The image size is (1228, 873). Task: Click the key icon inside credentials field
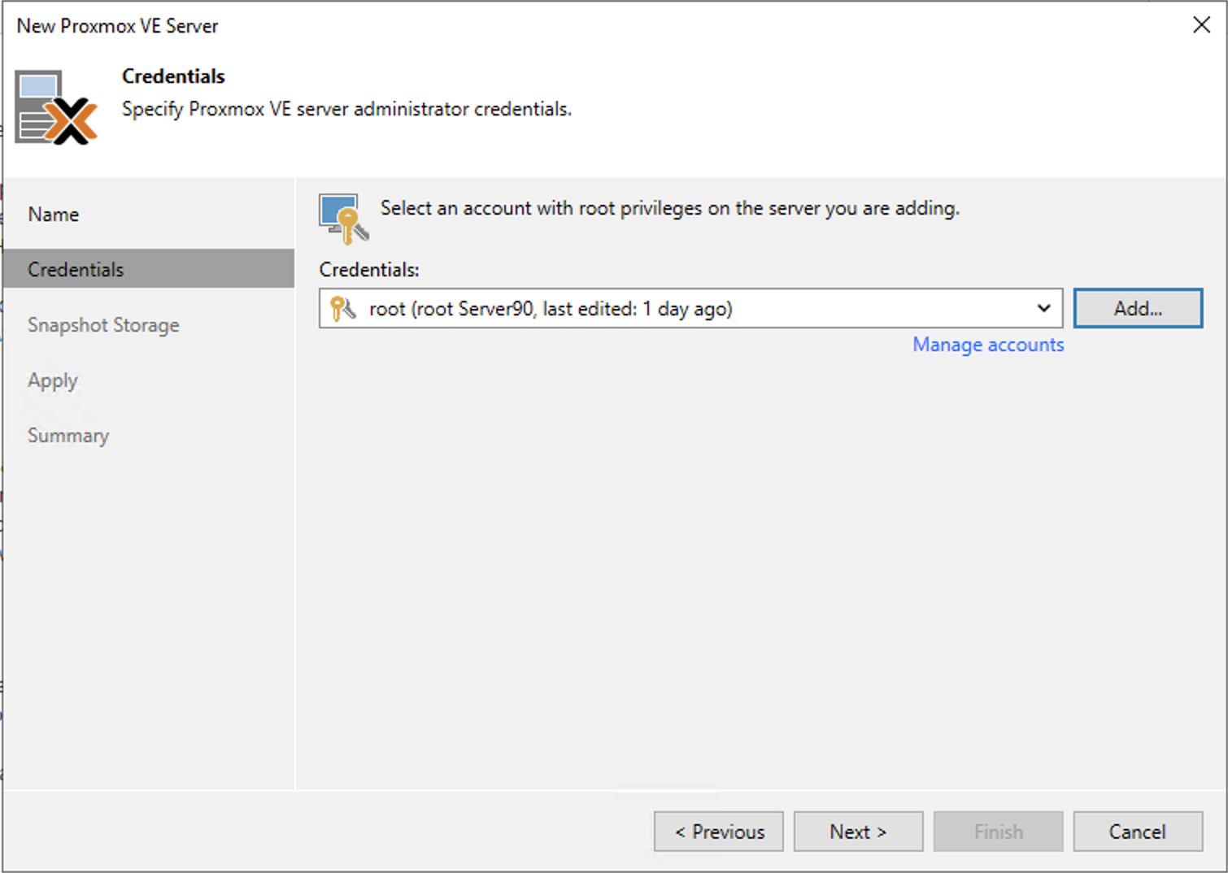point(342,309)
